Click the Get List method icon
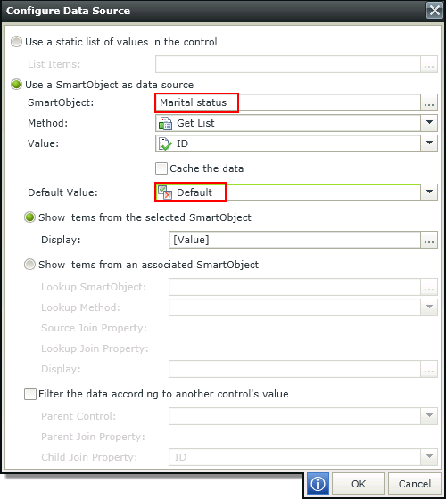This screenshot has height=499, width=446. point(165,123)
